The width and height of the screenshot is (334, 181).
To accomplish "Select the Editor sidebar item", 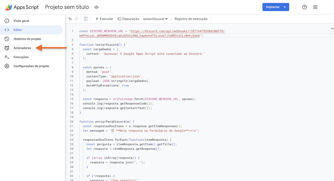I will pyautogui.click(x=31, y=30).
